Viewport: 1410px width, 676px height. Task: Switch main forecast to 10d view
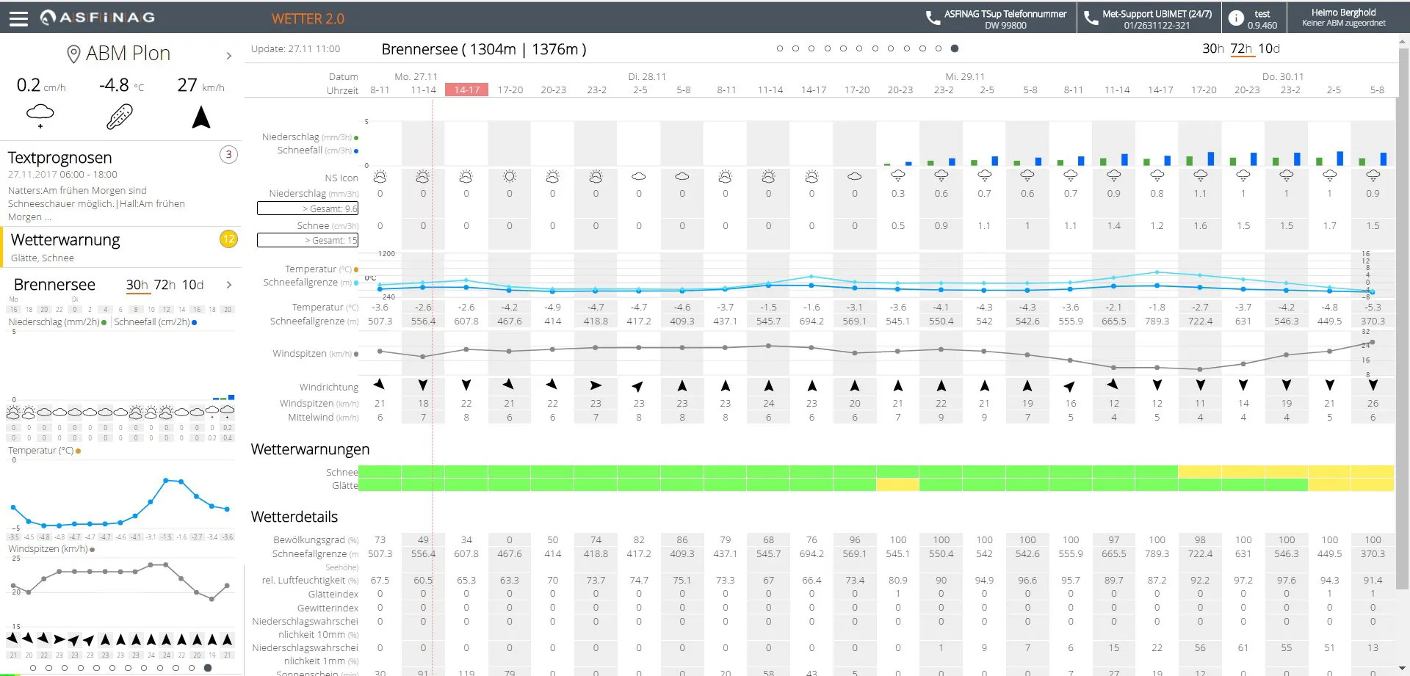(1269, 49)
